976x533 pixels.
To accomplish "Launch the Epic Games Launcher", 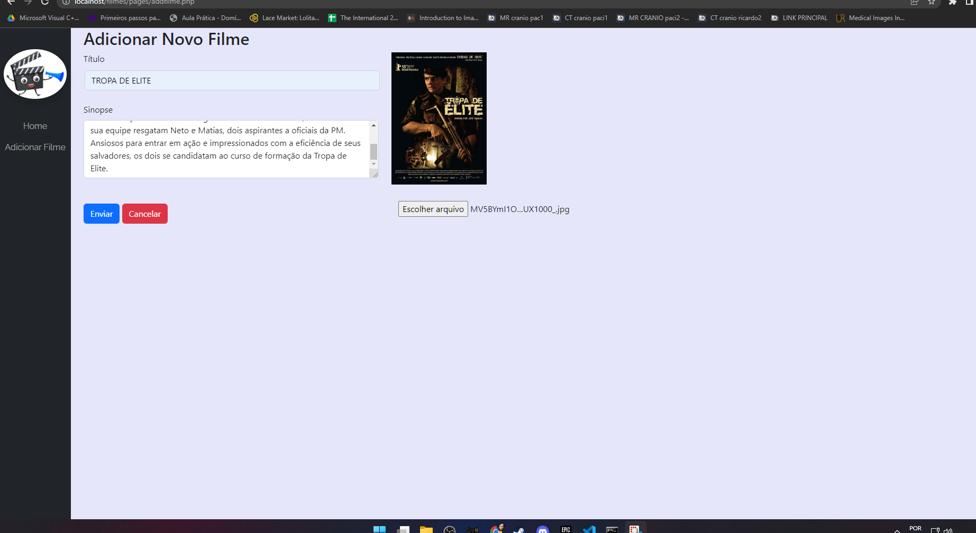I will pyautogui.click(x=565, y=529).
